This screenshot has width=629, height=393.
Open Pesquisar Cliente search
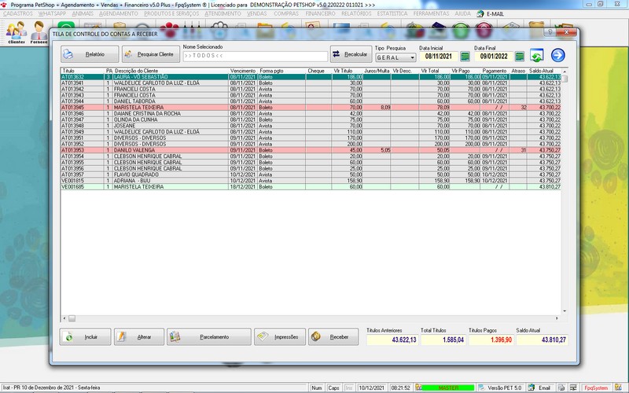(149, 54)
